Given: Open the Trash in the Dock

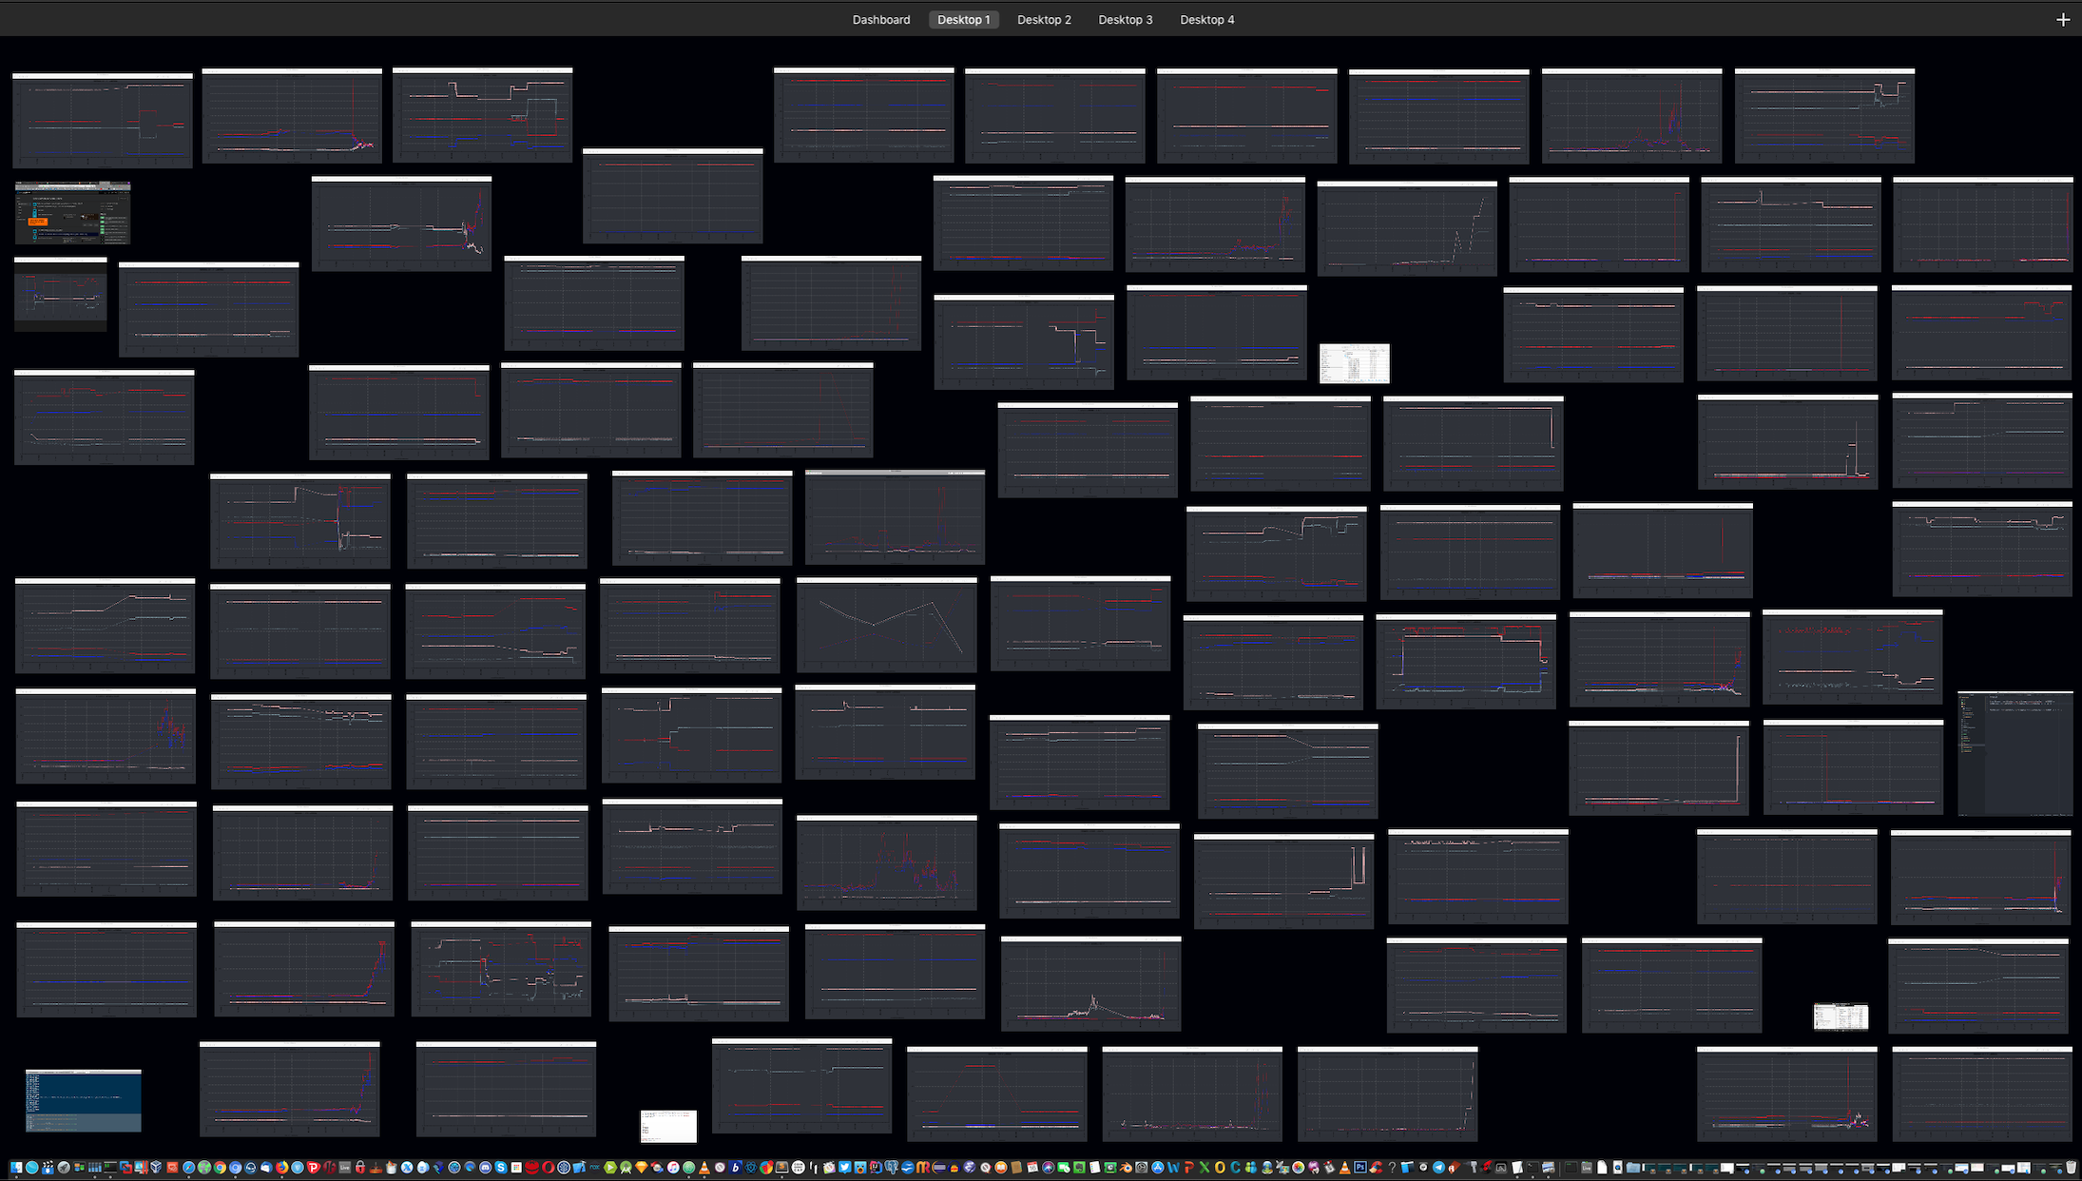Looking at the screenshot, I should [x=2072, y=1168].
